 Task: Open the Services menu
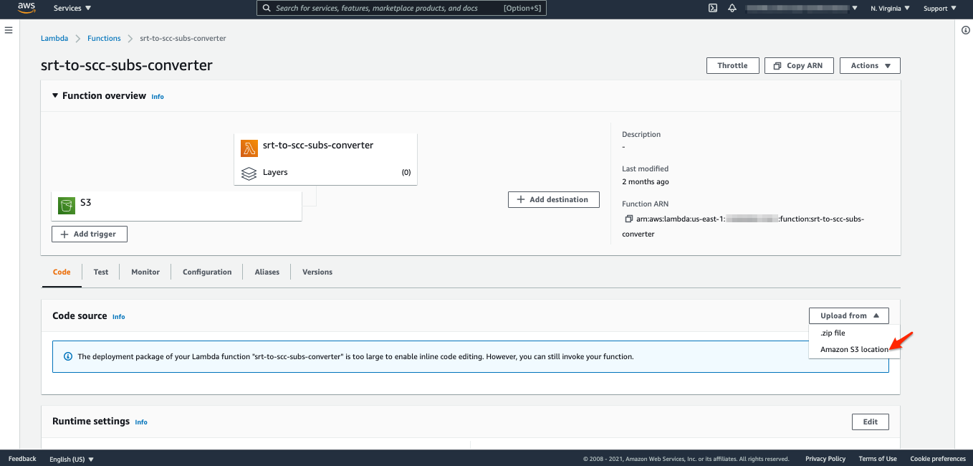[72, 9]
